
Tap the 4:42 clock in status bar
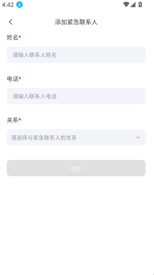click(8, 5)
